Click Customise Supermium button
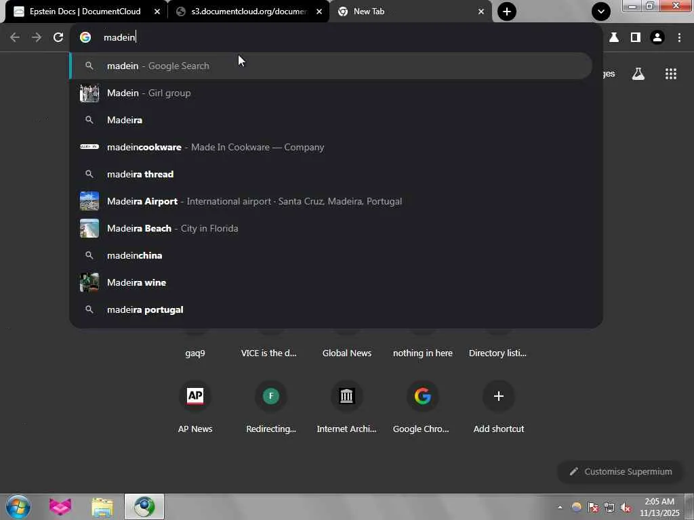Viewport: 694px width, 520px height. pyautogui.click(x=621, y=471)
